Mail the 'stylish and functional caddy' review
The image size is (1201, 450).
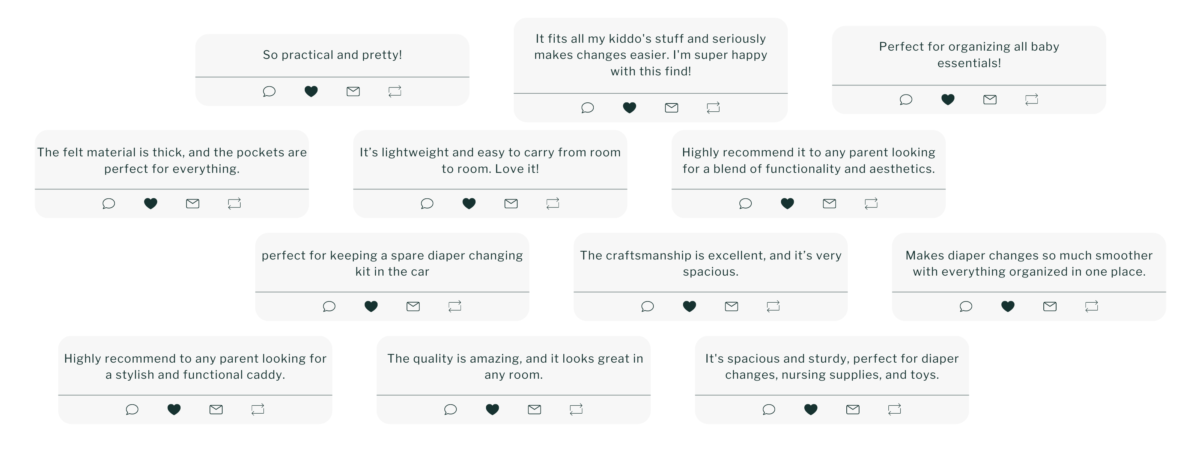point(216,409)
